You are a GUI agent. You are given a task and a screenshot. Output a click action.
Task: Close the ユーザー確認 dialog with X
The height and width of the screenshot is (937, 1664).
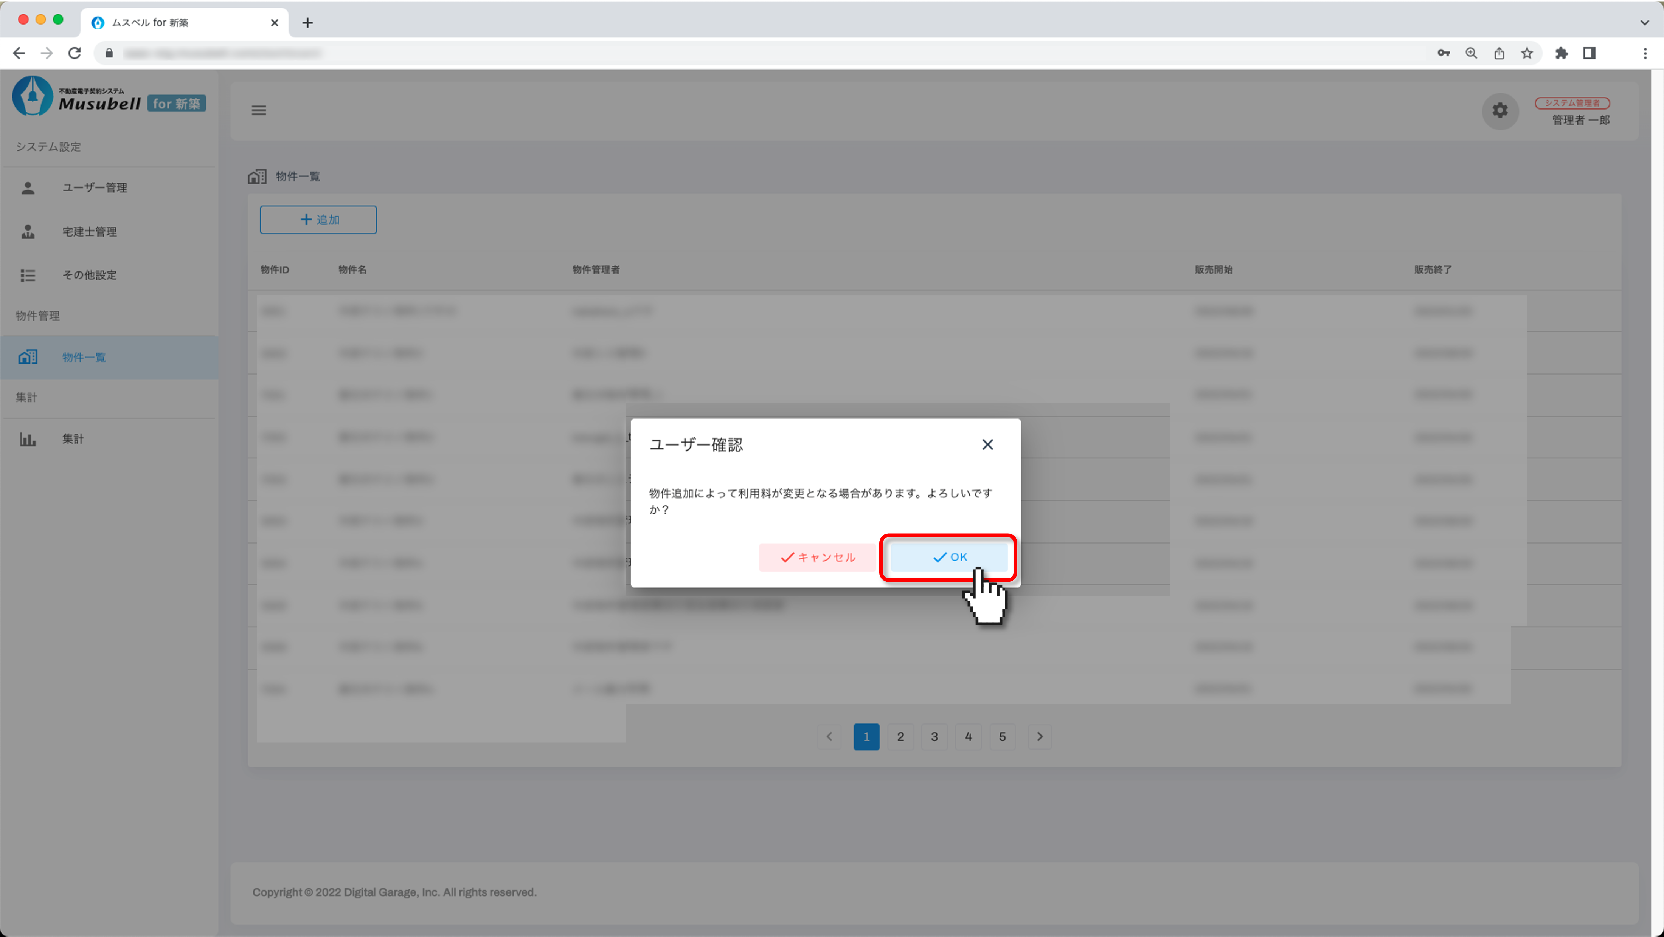pyautogui.click(x=987, y=444)
